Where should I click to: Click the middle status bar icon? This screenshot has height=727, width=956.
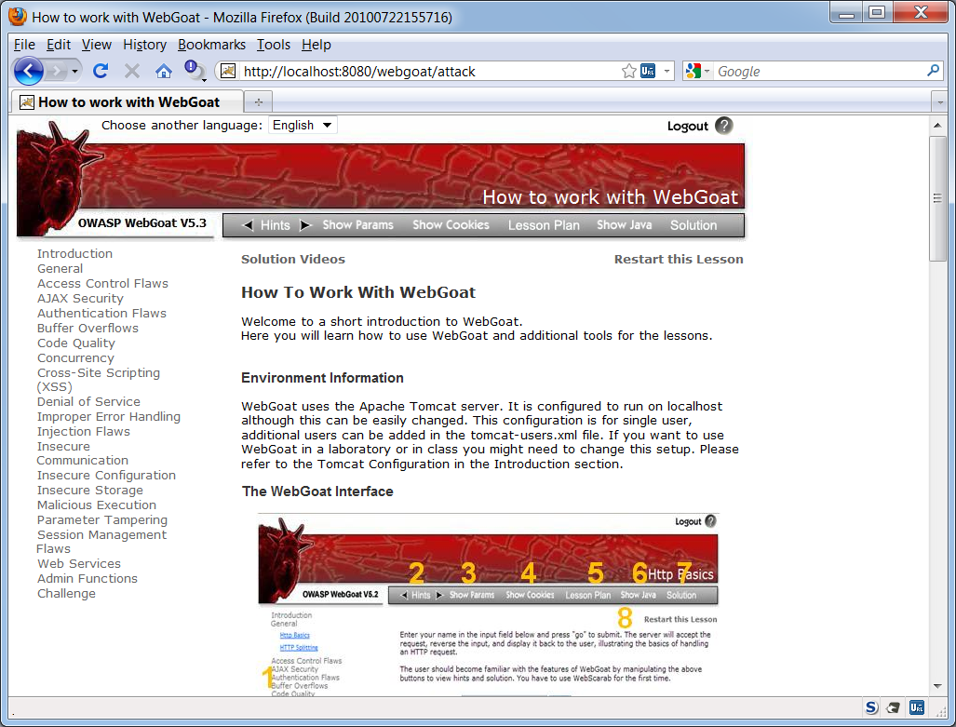(x=894, y=707)
